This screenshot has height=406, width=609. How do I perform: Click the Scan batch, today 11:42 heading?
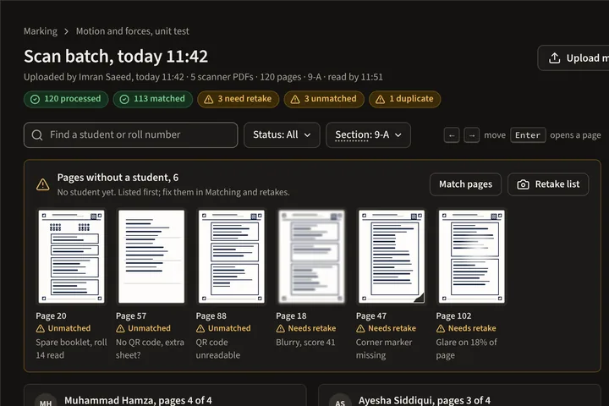click(x=116, y=57)
